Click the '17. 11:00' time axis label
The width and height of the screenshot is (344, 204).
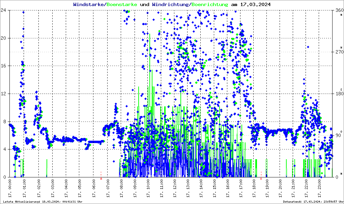pyautogui.click(x=162, y=189)
